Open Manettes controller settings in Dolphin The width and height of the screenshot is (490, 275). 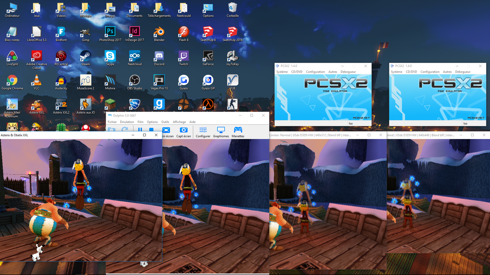point(238,132)
